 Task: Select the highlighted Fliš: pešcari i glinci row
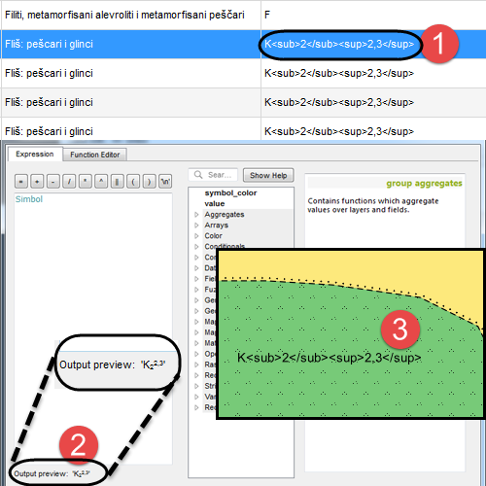[243, 44]
